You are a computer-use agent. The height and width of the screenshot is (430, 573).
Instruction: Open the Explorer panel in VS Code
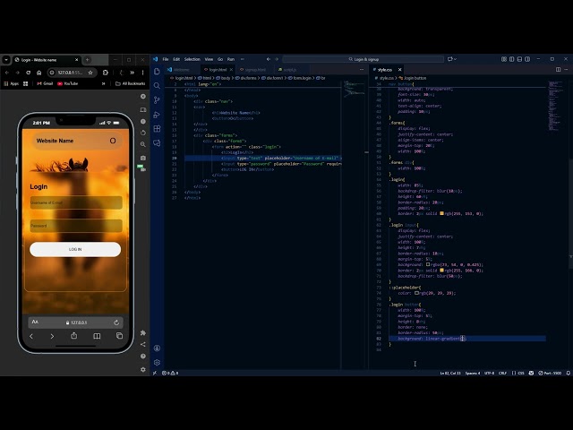coord(157,72)
